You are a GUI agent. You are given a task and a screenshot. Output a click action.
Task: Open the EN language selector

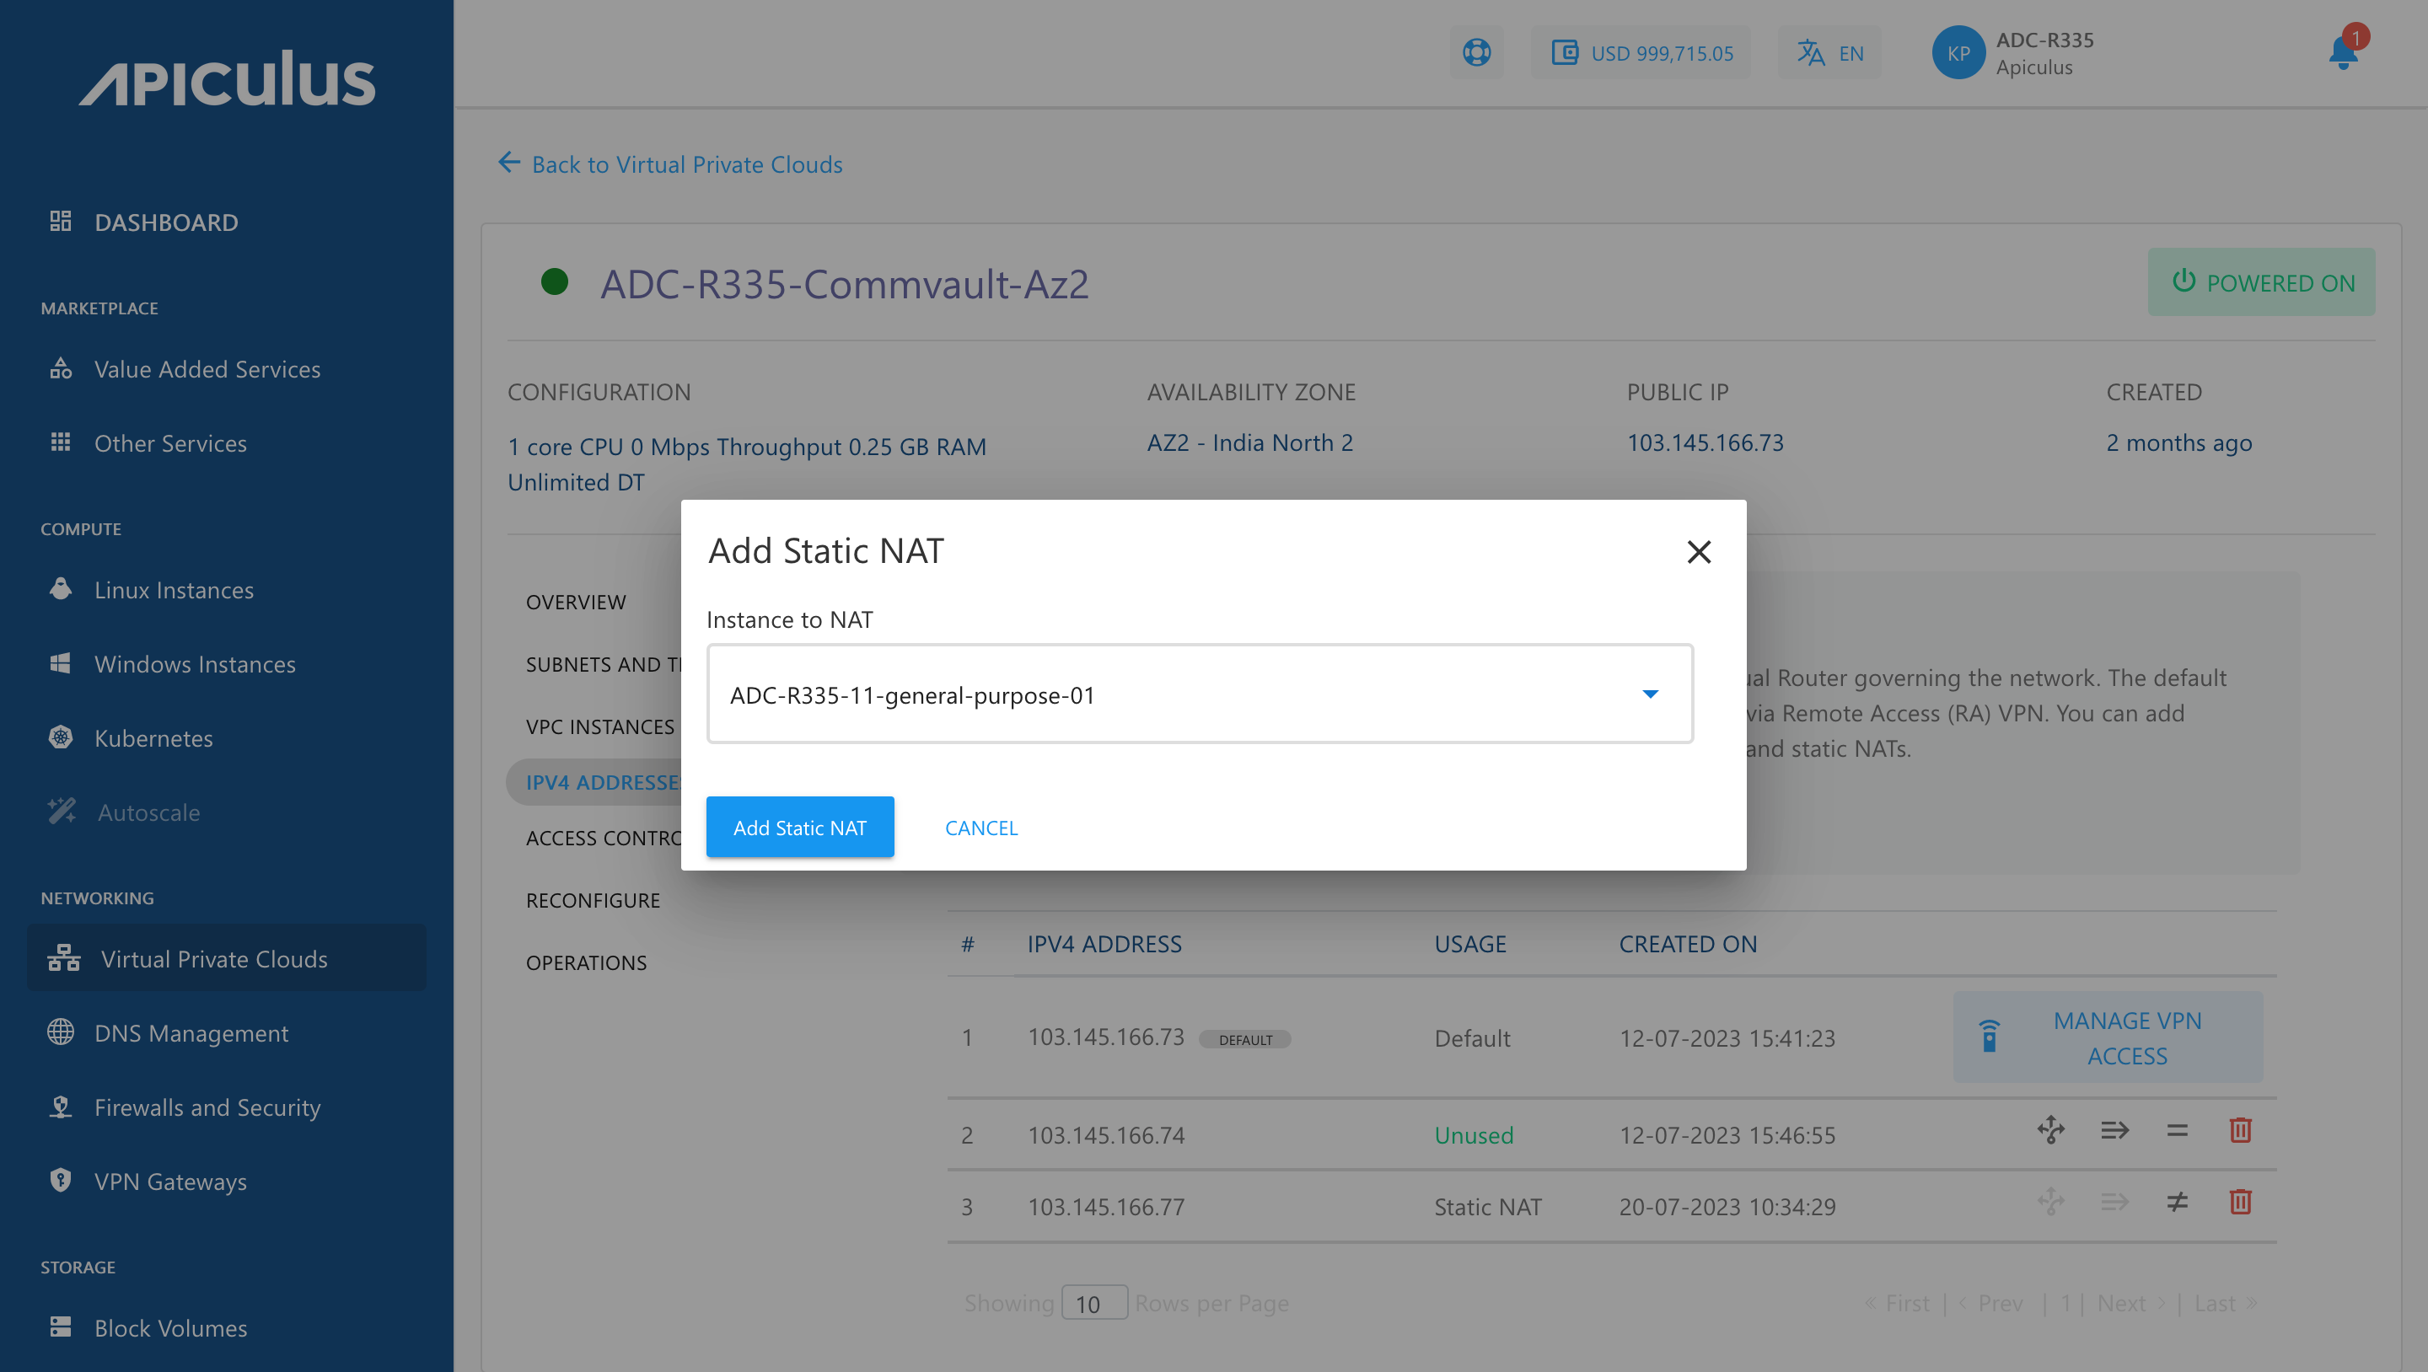(x=1829, y=53)
